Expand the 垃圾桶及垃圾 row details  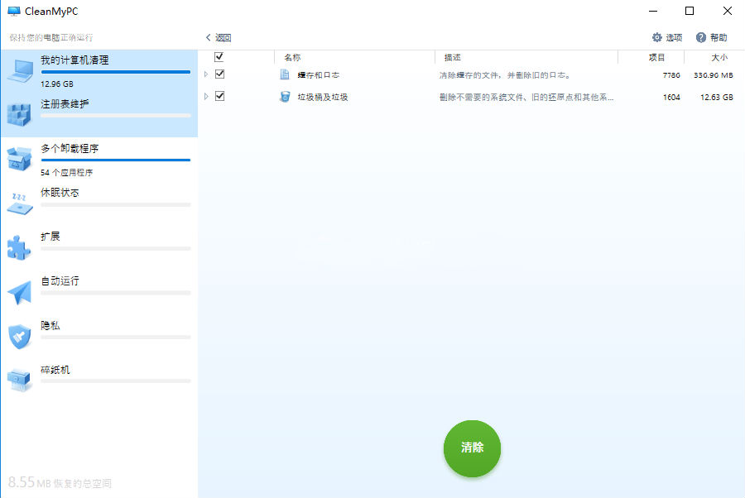pyautogui.click(x=208, y=96)
